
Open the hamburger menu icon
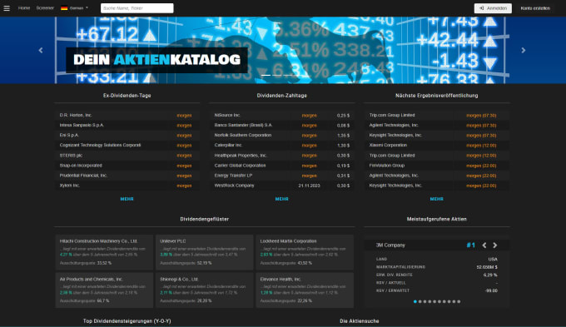(7, 8)
